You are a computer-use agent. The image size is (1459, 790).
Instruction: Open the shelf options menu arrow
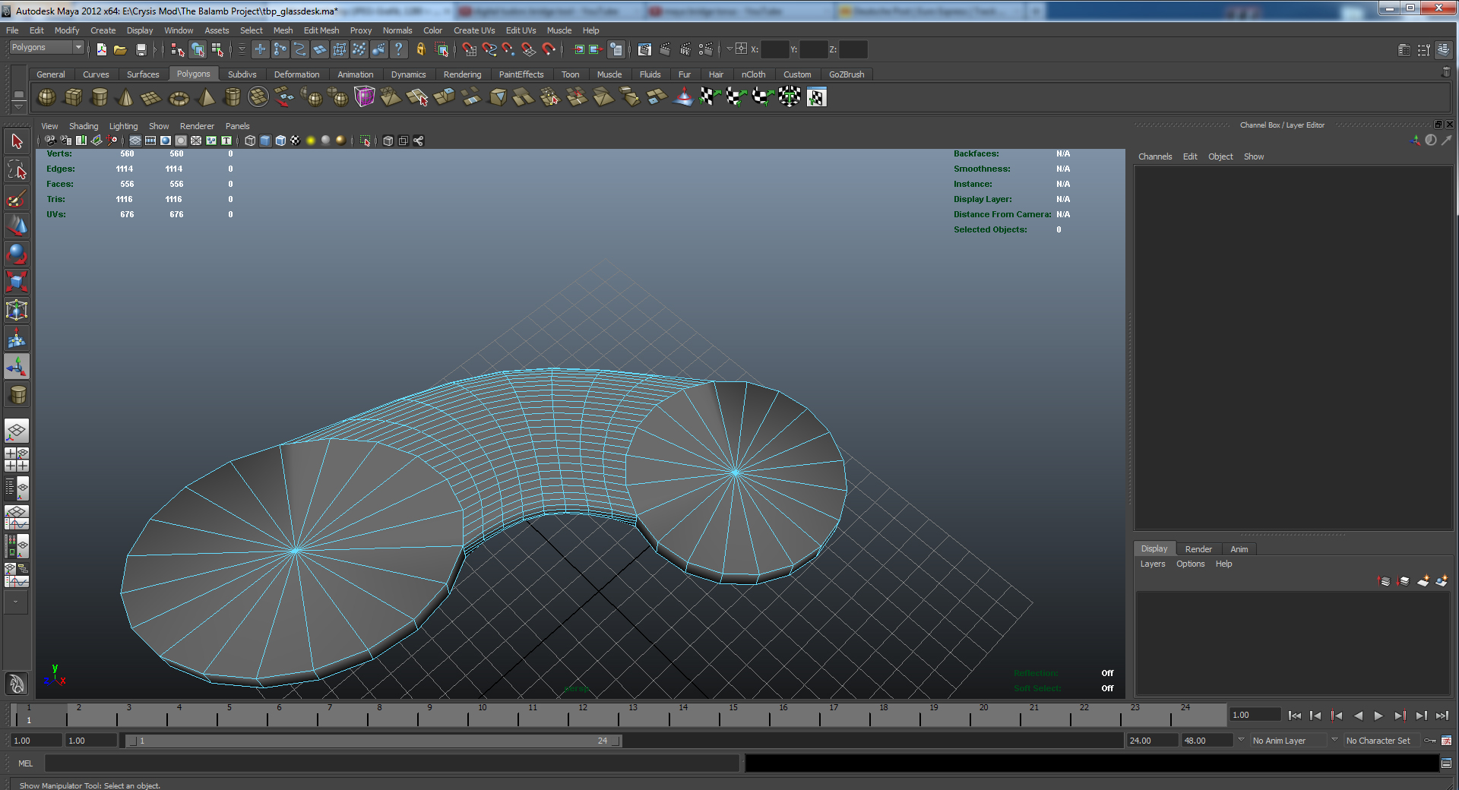(x=19, y=108)
